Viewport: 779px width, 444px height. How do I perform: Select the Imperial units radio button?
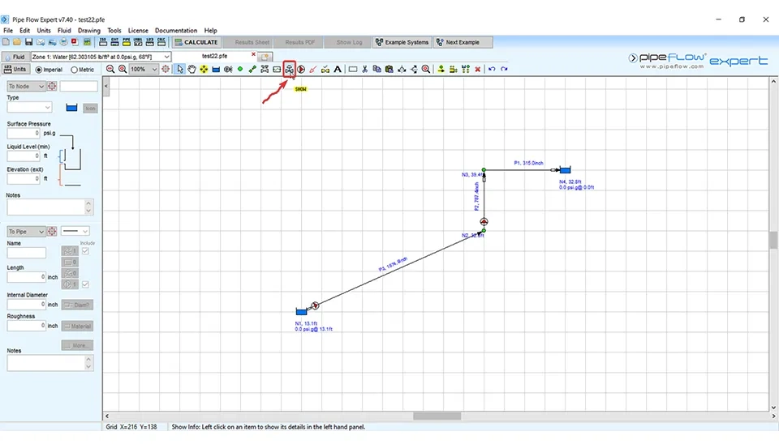37,70
